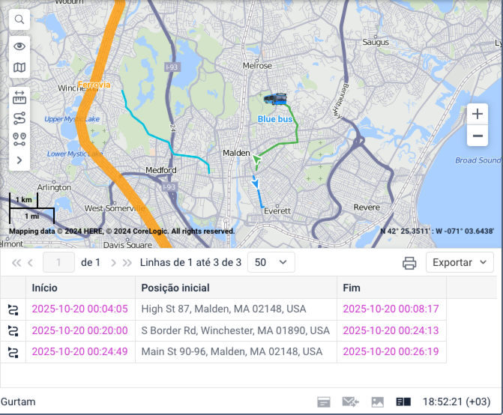
Task: Open end time 2025-10-20 00:24:13 link
Action: (390, 330)
